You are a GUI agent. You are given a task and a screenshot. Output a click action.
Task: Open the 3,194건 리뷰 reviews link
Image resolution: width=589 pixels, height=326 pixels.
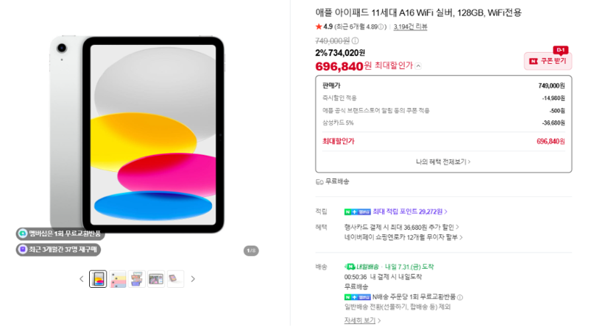[x=410, y=26]
